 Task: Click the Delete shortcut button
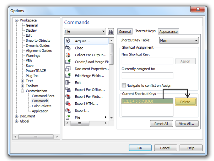tap(185, 102)
